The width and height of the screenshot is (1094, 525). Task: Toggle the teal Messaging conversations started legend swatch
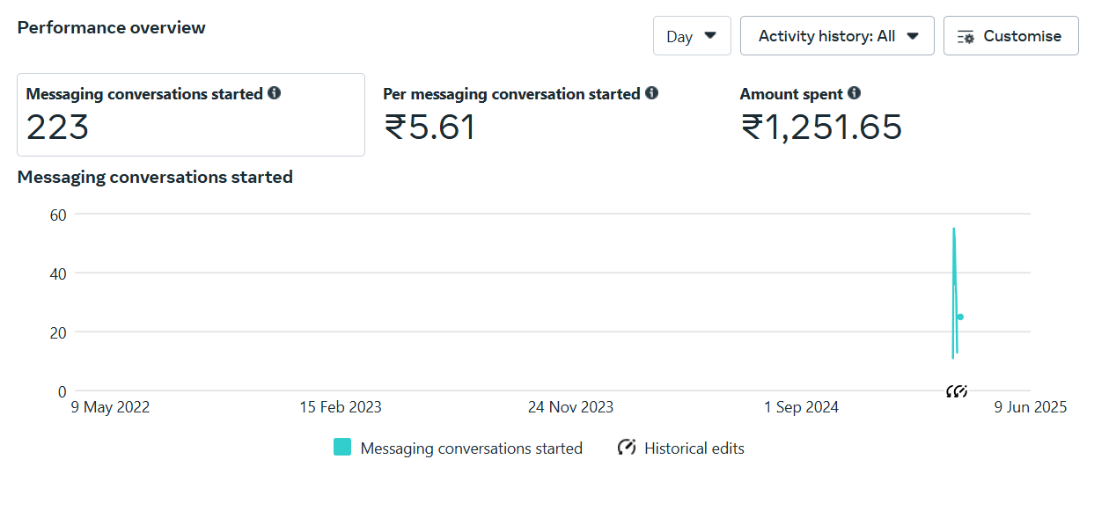(x=342, y=448)
